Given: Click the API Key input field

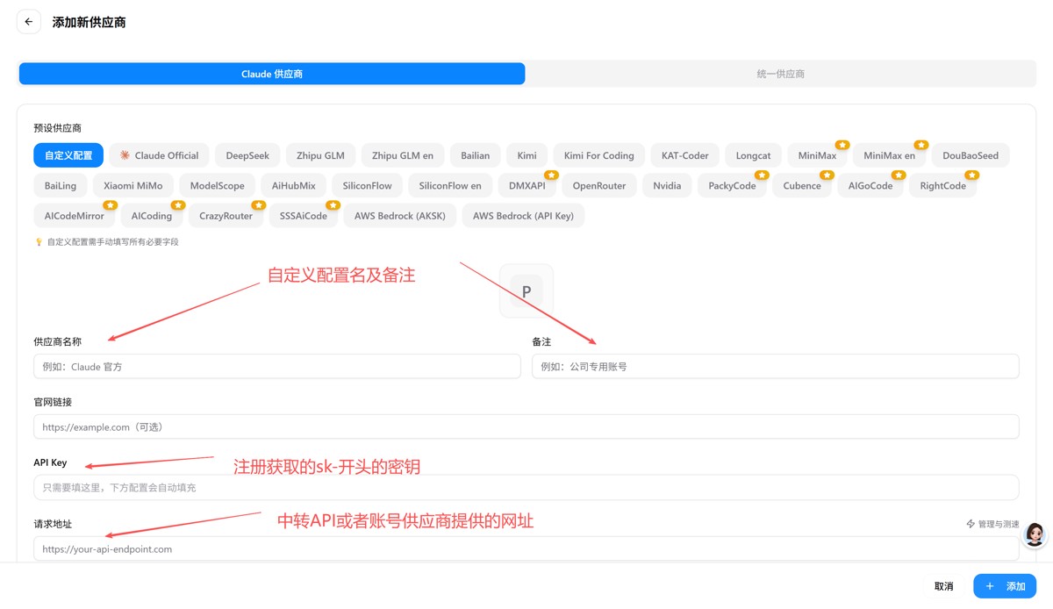Looking at the screenshot, I should click(x=526, y=487).
